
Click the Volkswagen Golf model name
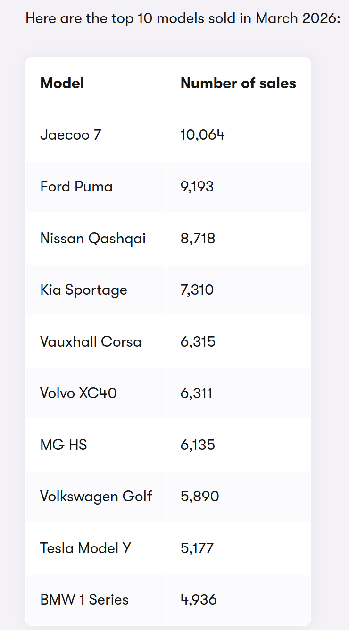click(x=96, y=496)
